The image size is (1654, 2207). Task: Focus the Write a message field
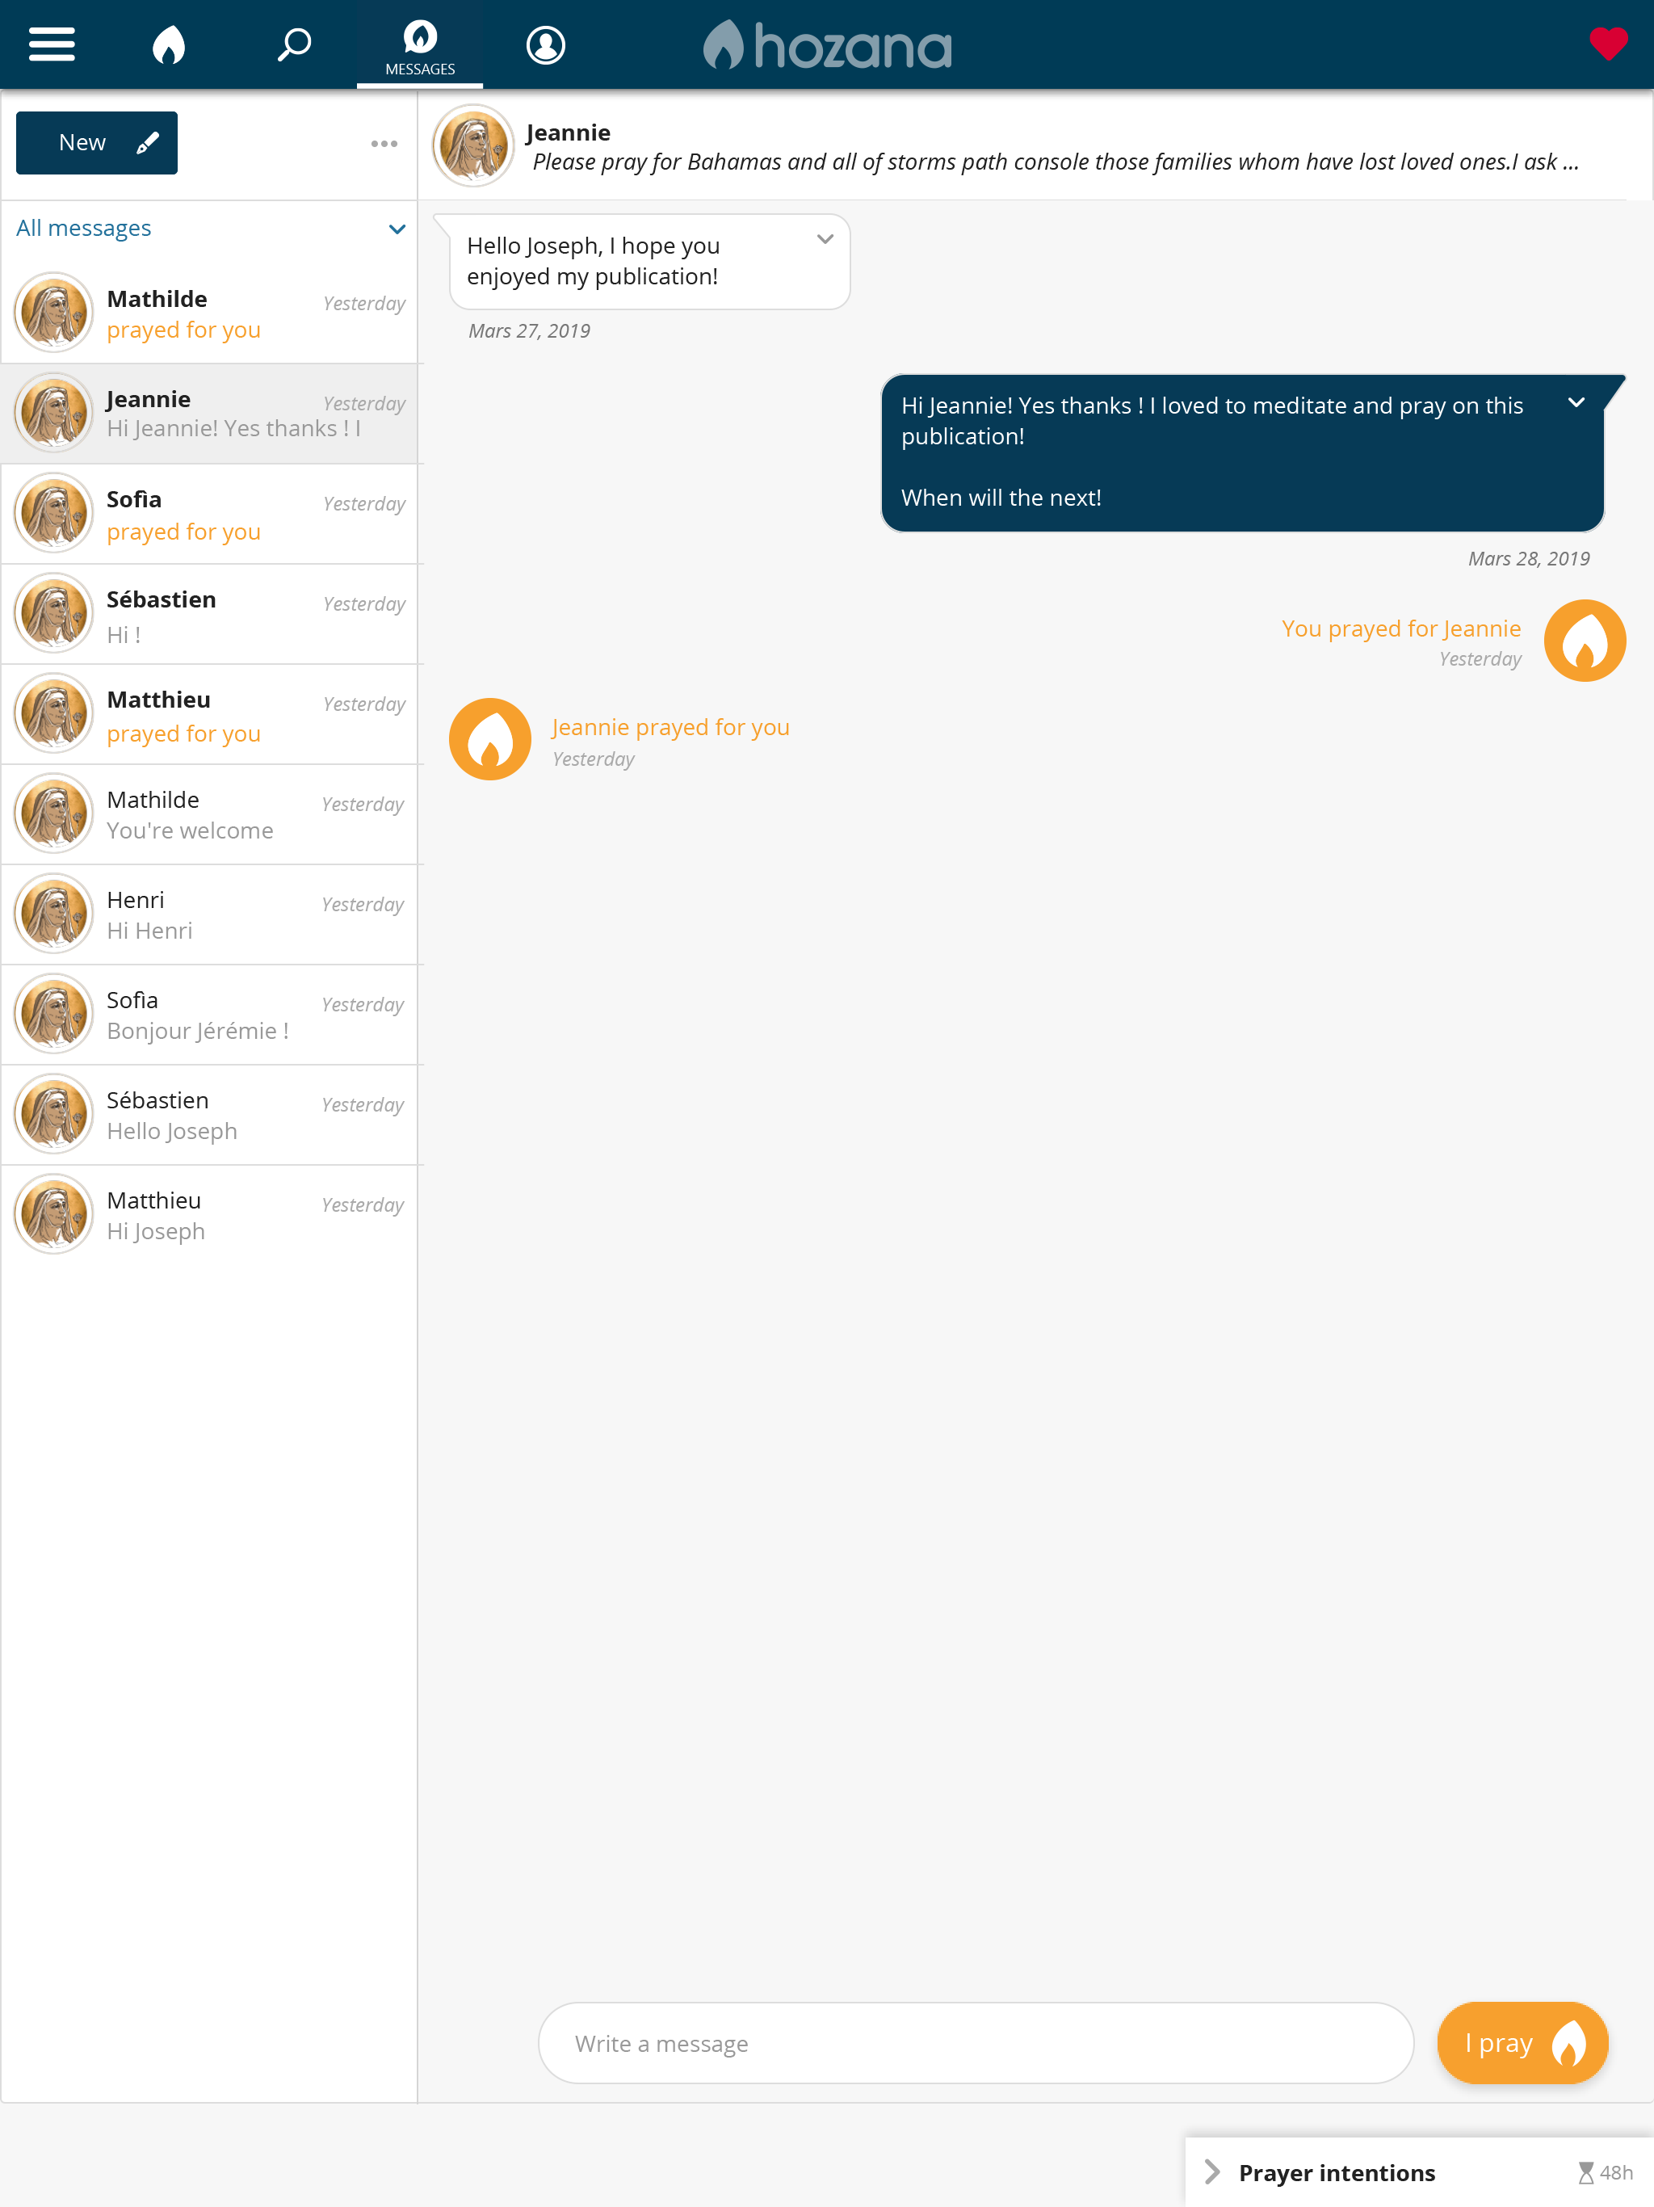(976, 2043)
